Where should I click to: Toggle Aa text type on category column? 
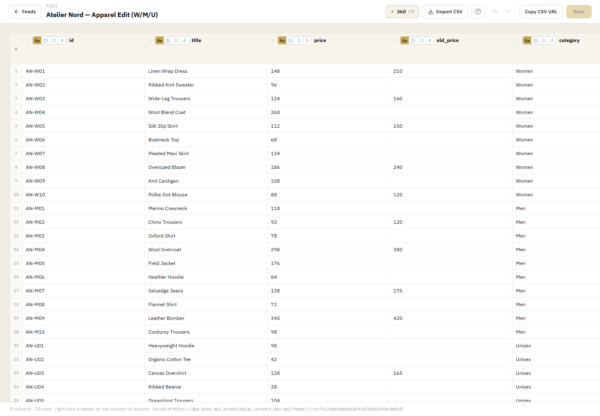click(x=527, y=40)
